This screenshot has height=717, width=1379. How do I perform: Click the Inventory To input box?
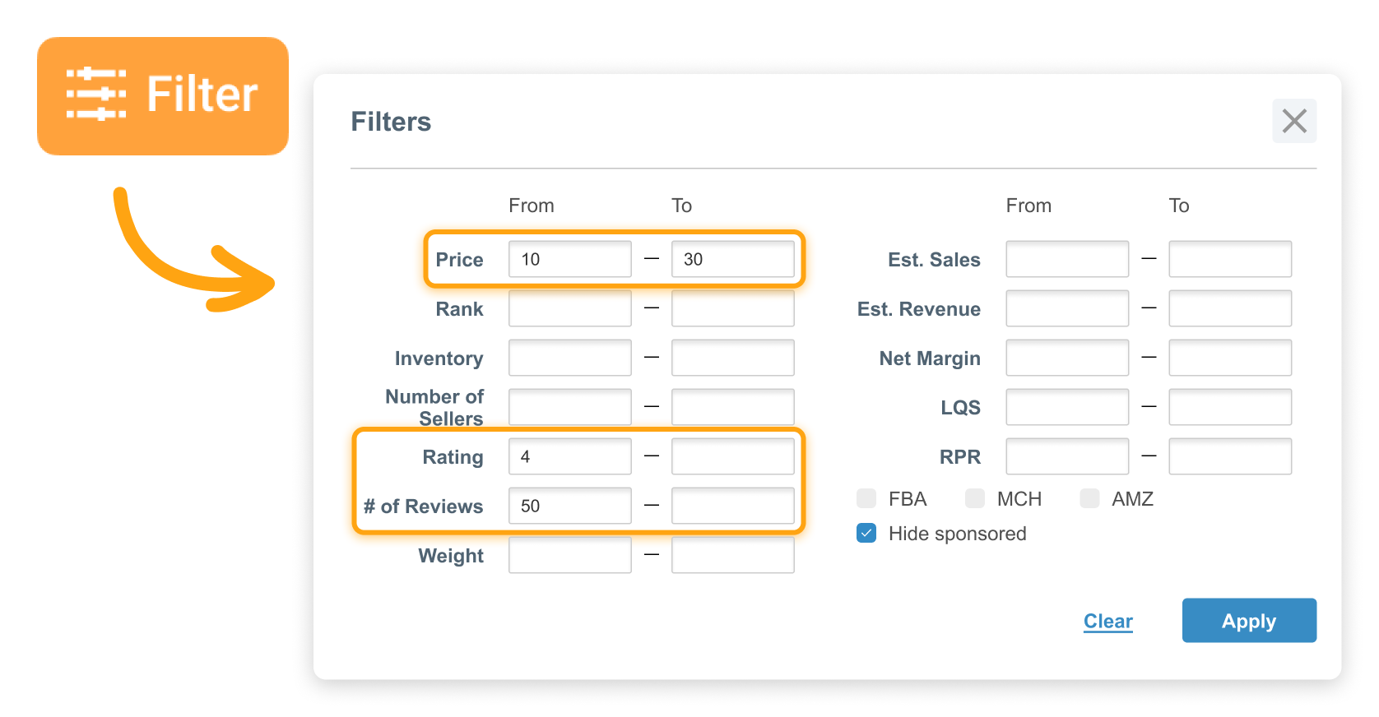pyautogui.click(x=732, y=358)
